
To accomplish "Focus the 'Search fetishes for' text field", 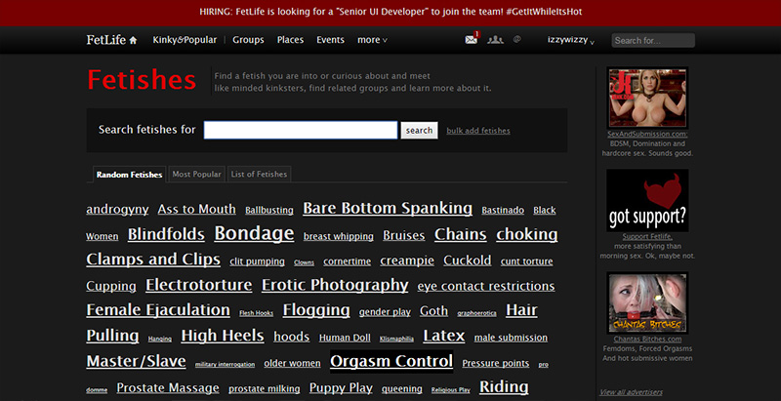I will (x=300, y=130).
